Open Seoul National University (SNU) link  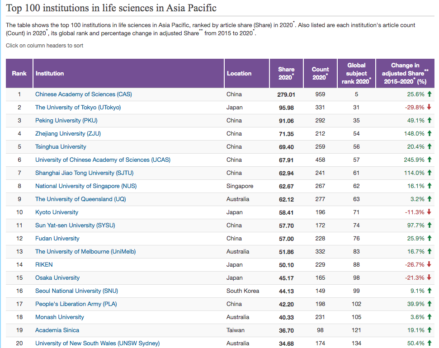point(76,291)
